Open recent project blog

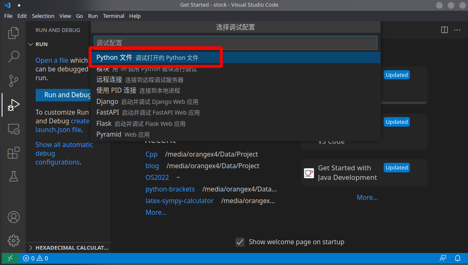tap(152, 166)
